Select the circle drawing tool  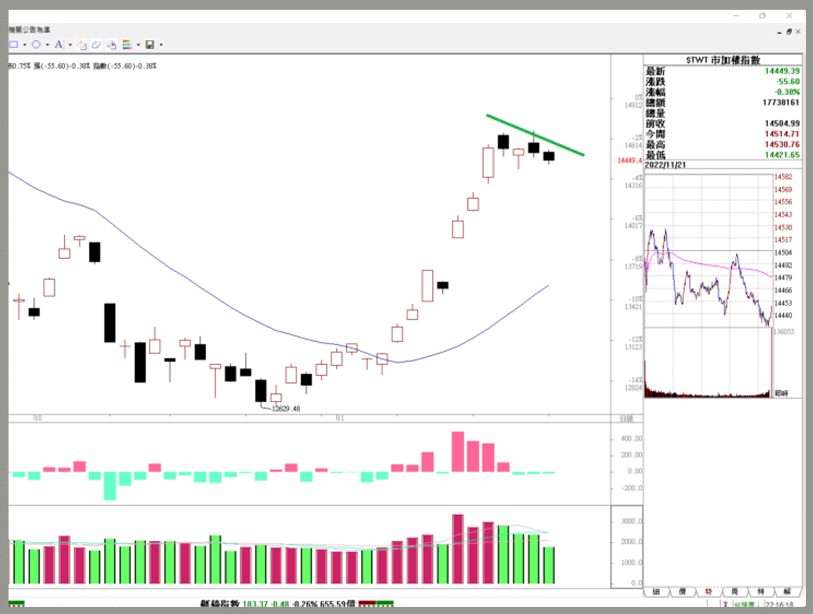point(36,44)
